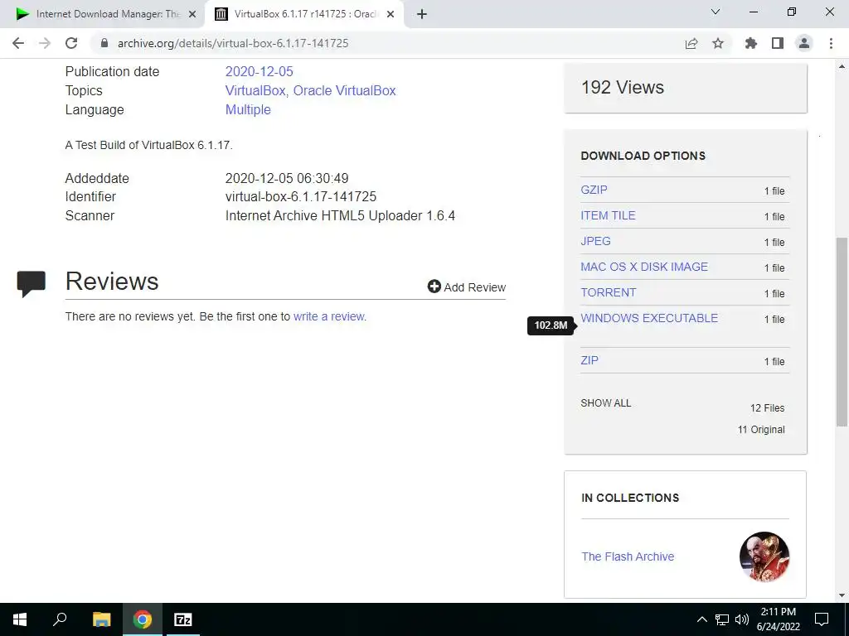Click the Add Review button
The image size is (849, 636).
466,287
